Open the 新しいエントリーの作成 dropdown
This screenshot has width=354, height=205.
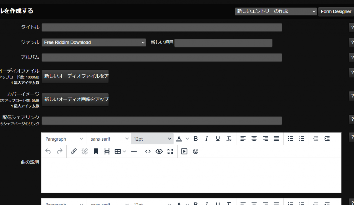[x=276, y=11]
